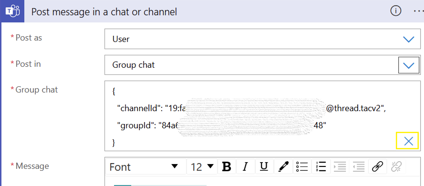Pick the text highlight color pen
The image size is (424, 186).
click(x=283, y=167)
